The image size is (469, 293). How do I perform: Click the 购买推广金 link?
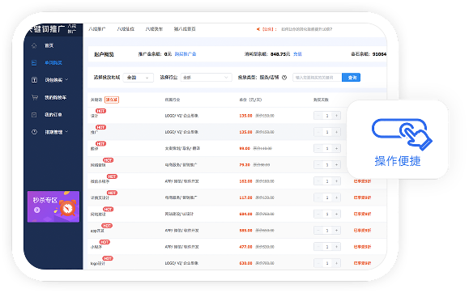coord(185,54)
